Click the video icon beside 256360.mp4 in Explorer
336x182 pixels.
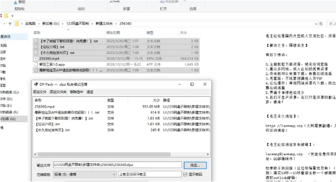tap(36, 59)
